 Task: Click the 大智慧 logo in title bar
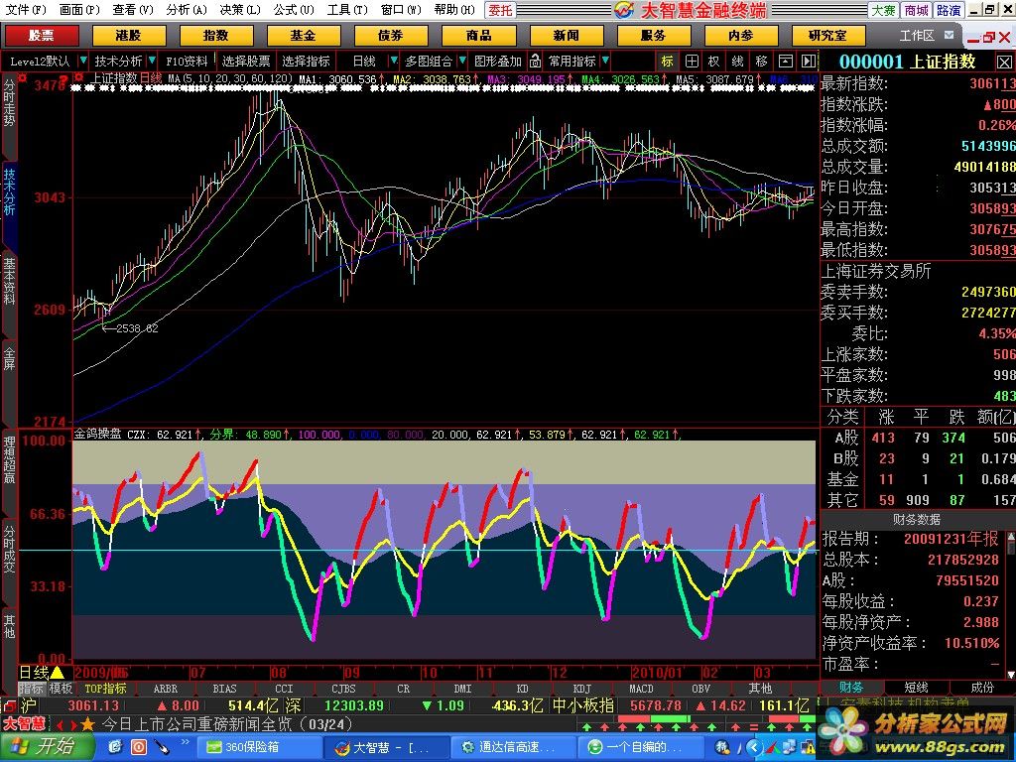tap(624, 10)
